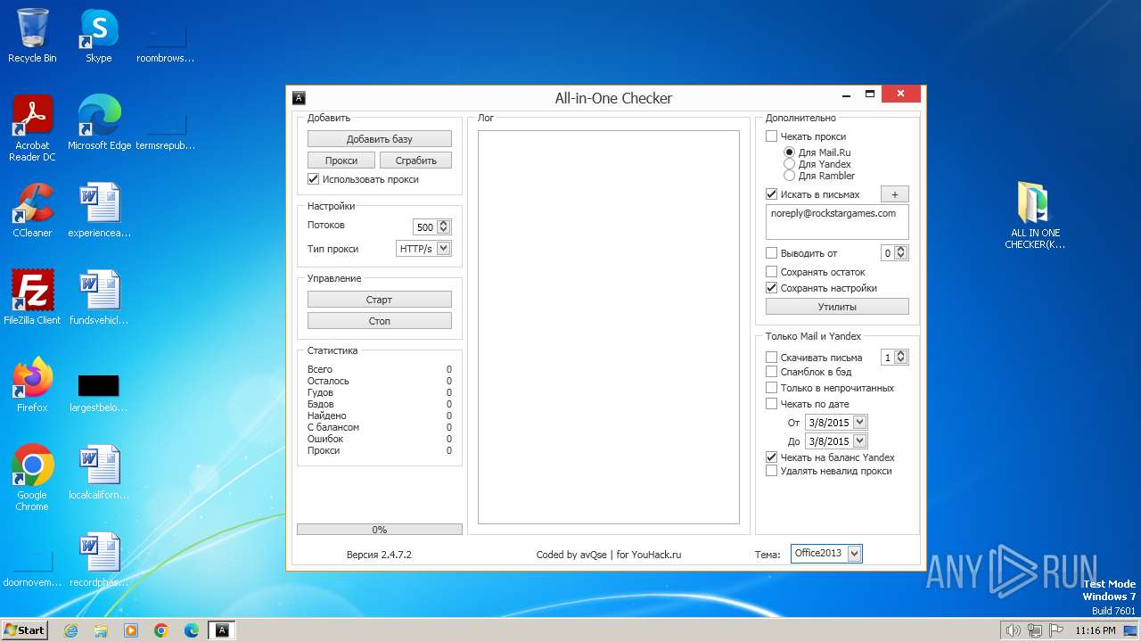Open the Утилиты button
Viewport: 1141px width, 642px height.
point(837,307)
